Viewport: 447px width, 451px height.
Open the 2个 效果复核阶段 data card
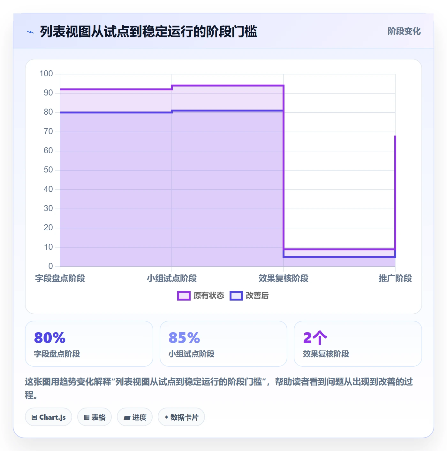click(x=358, y=344)
